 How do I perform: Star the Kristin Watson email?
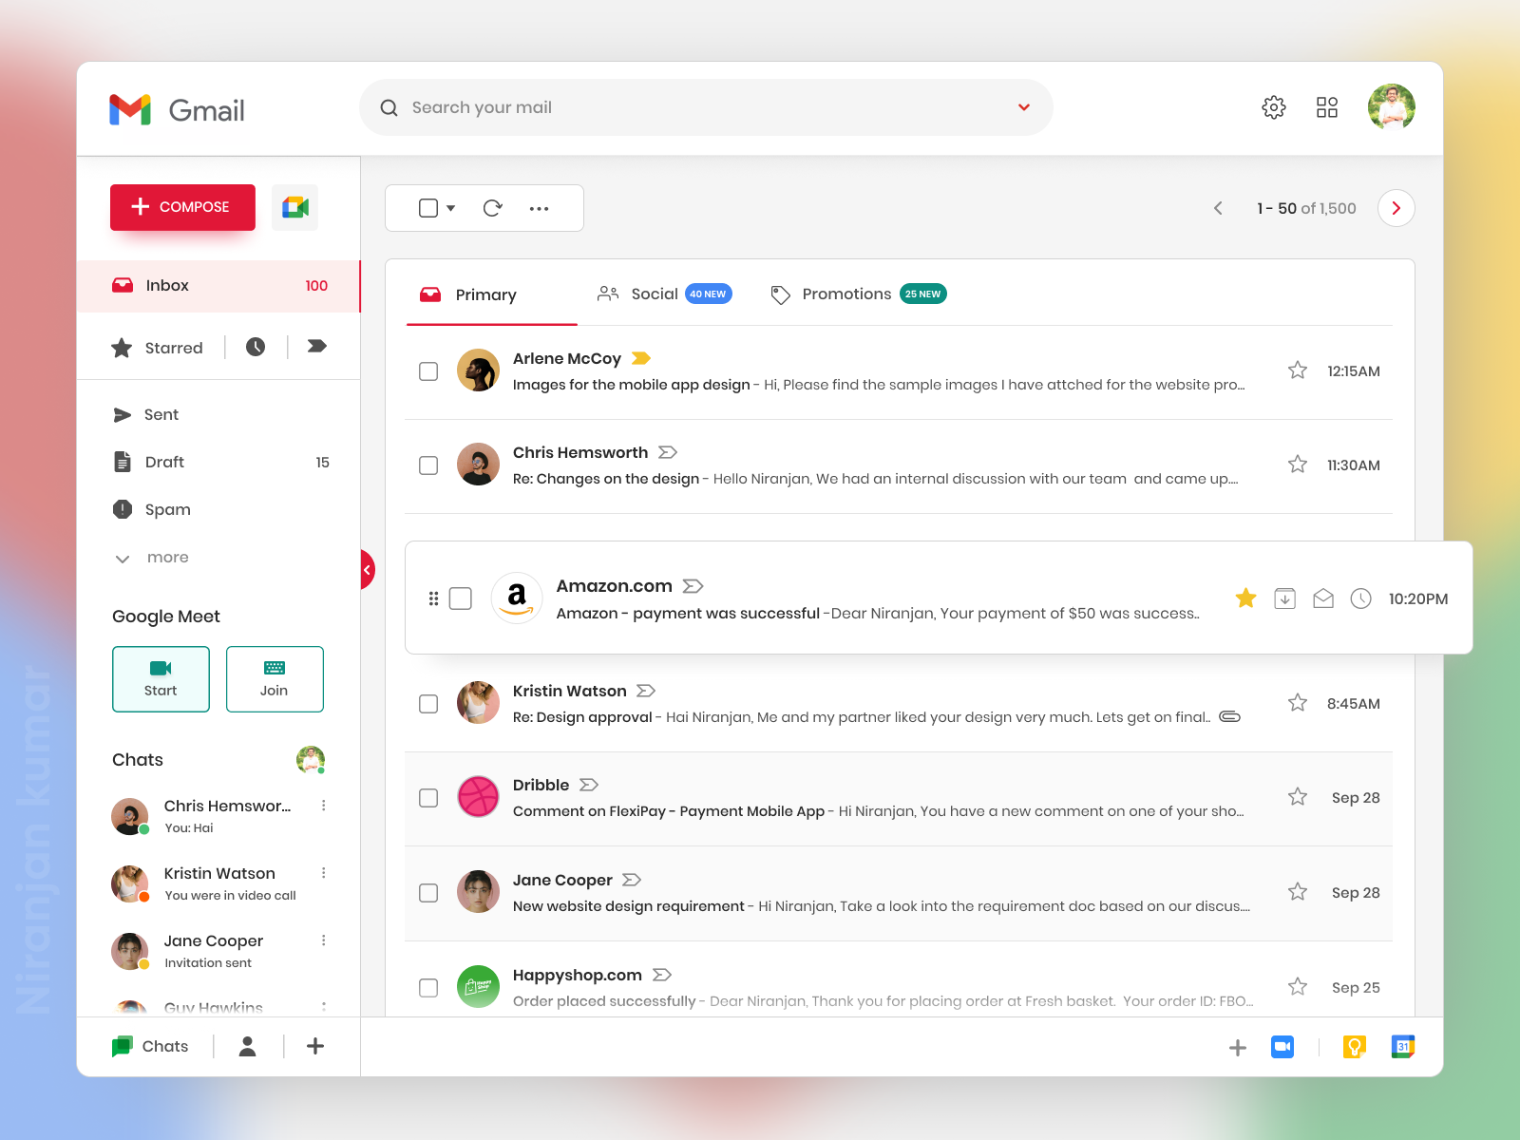(x=1298, y=703)
